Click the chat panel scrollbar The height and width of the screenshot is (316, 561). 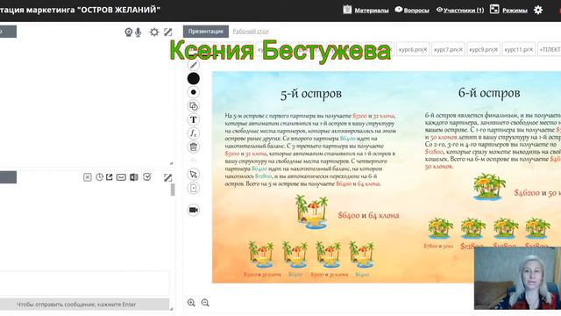pyautogui.click(x=173, y=190)
